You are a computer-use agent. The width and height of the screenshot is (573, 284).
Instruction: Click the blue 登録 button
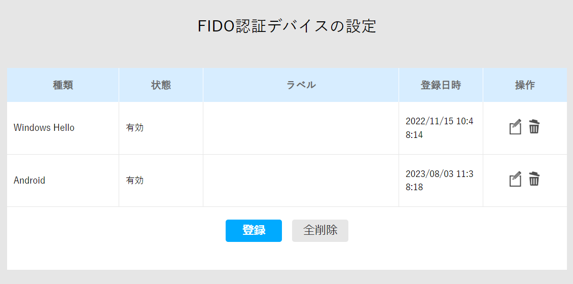pos(254,231)
